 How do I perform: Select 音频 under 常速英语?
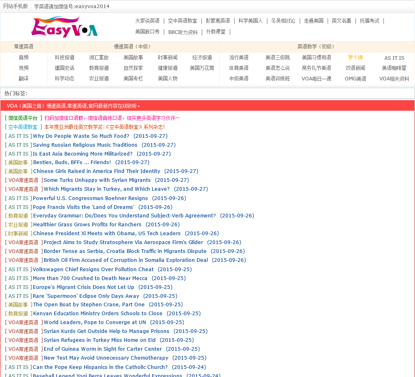pos(23,57)
